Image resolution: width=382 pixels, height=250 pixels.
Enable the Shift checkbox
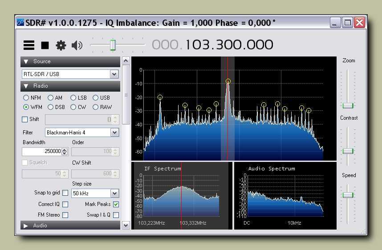pos(24,120)
